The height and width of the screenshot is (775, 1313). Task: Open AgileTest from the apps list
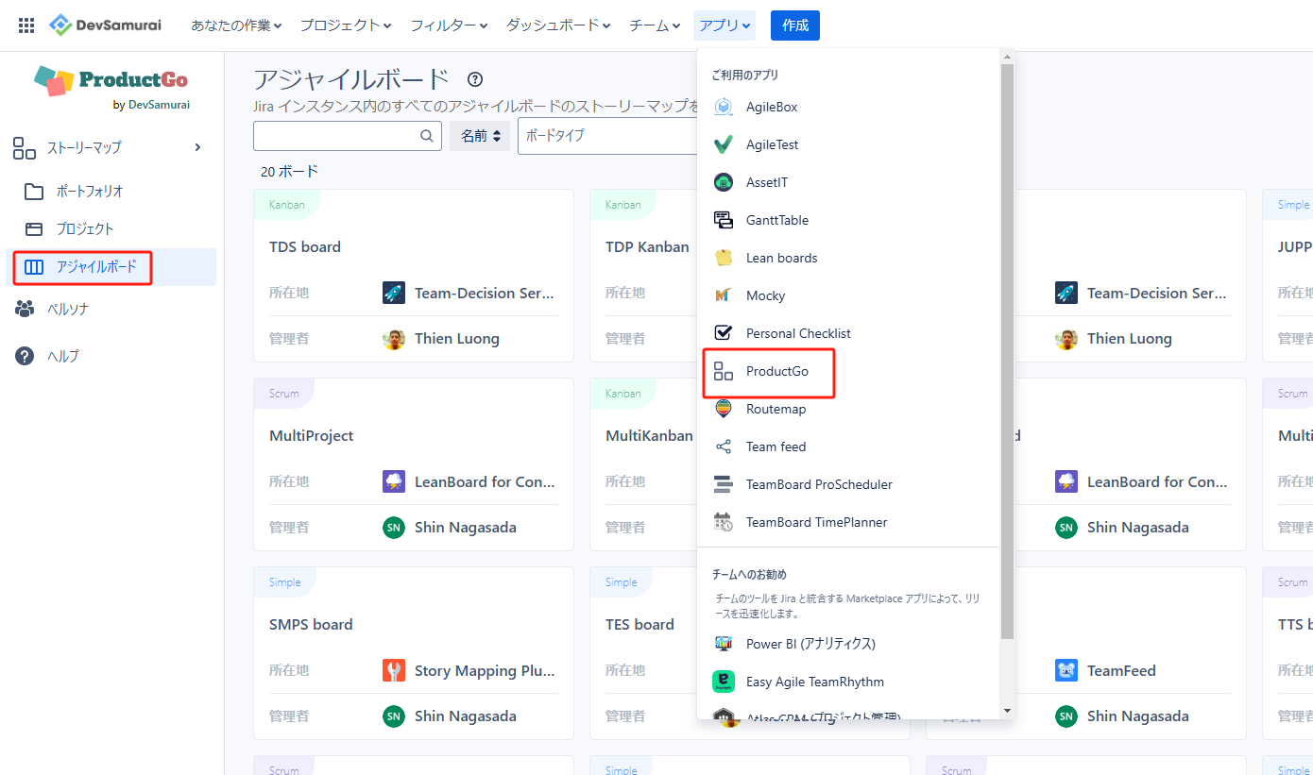pos(771,144)
